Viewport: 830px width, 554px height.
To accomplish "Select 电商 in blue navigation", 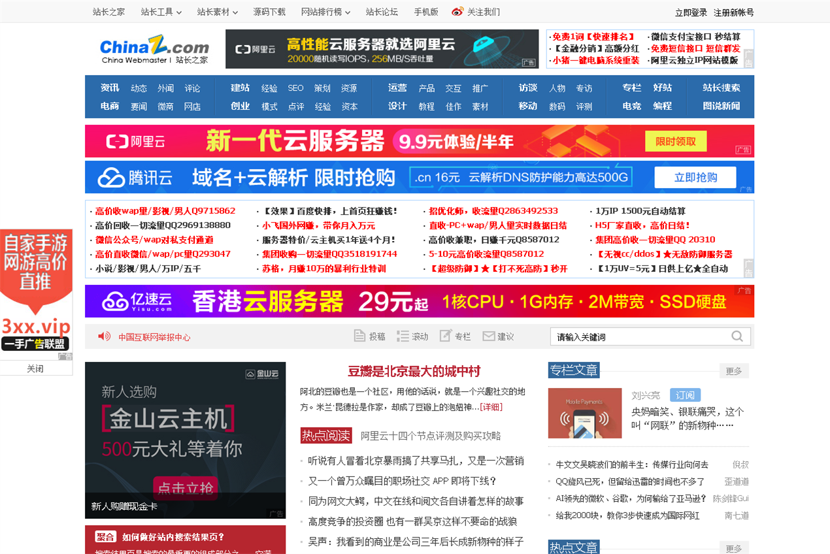I will (x=110, y=106).
